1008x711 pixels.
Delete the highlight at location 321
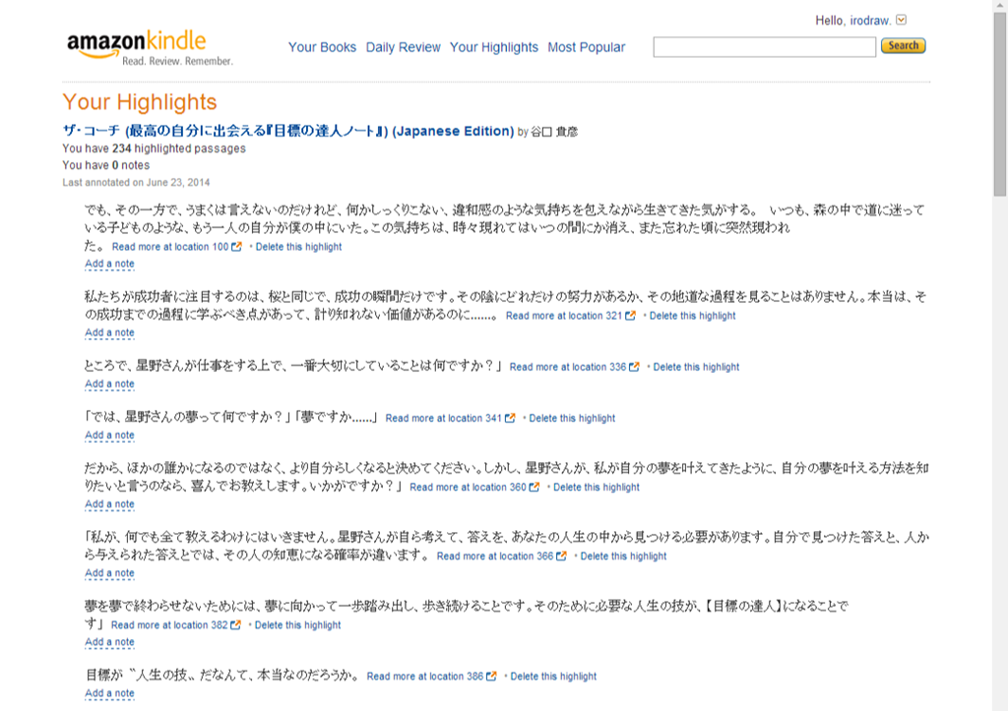(x=692, y=316)
